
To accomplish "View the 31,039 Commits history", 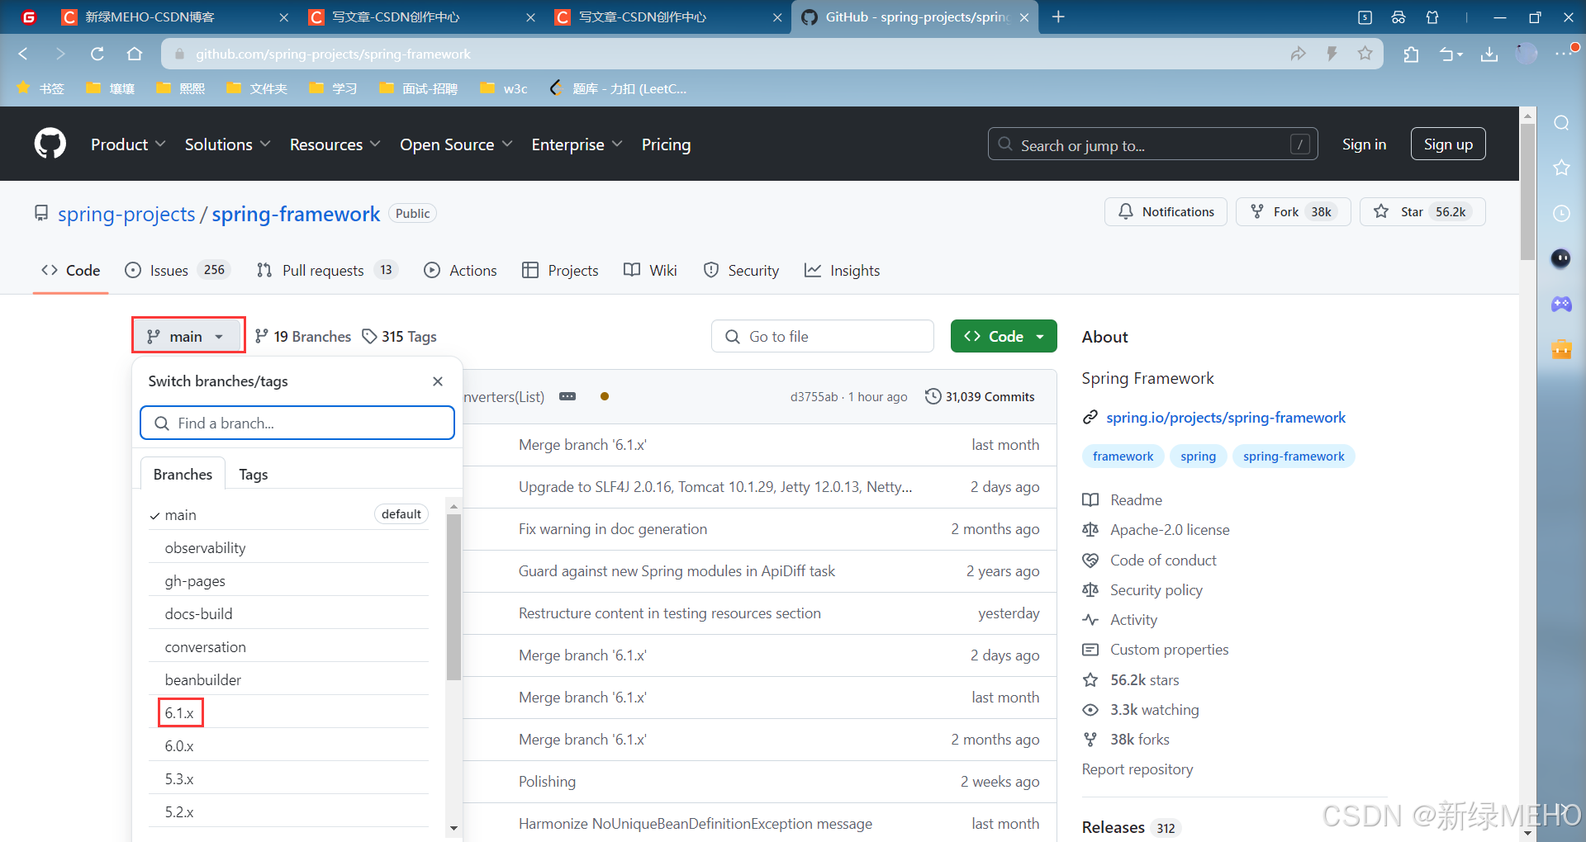I will click(x=980, y=396).
